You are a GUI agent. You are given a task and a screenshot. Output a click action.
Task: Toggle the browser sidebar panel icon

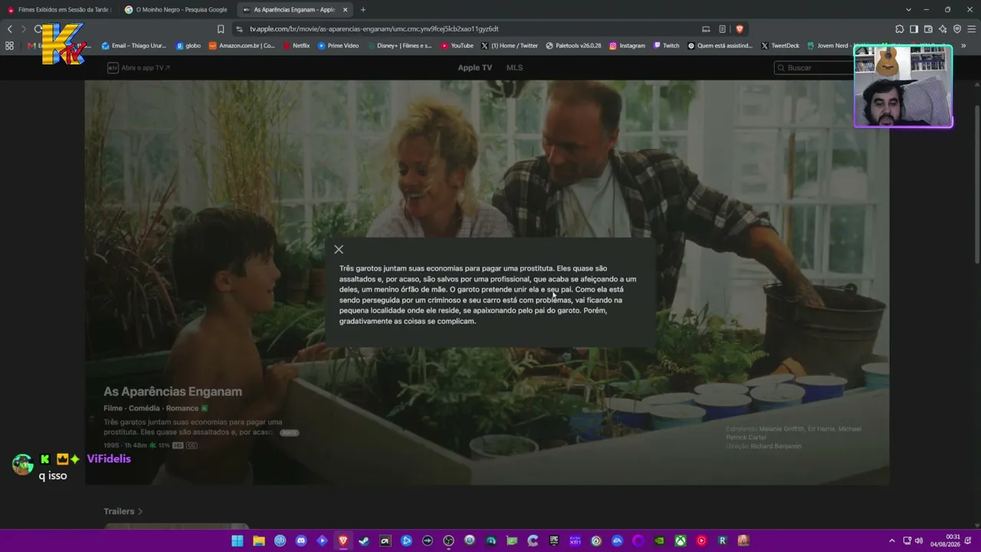click(x=914, y=29)
